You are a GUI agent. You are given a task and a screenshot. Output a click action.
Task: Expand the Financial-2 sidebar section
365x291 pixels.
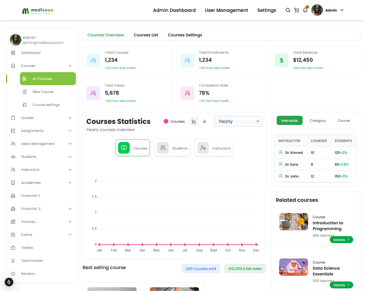tap(70, 209)
